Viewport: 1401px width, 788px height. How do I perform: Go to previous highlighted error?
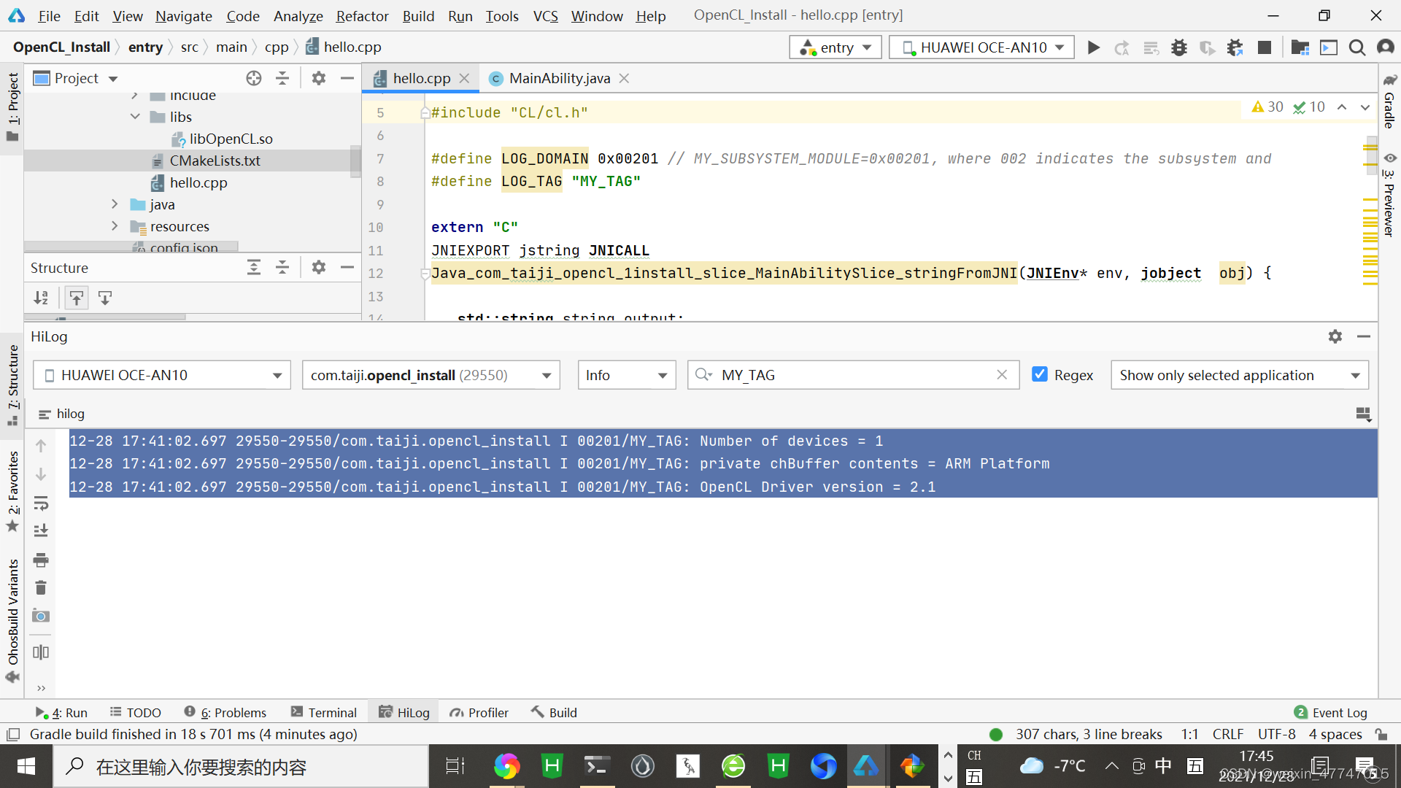(x=1342, y=107)
